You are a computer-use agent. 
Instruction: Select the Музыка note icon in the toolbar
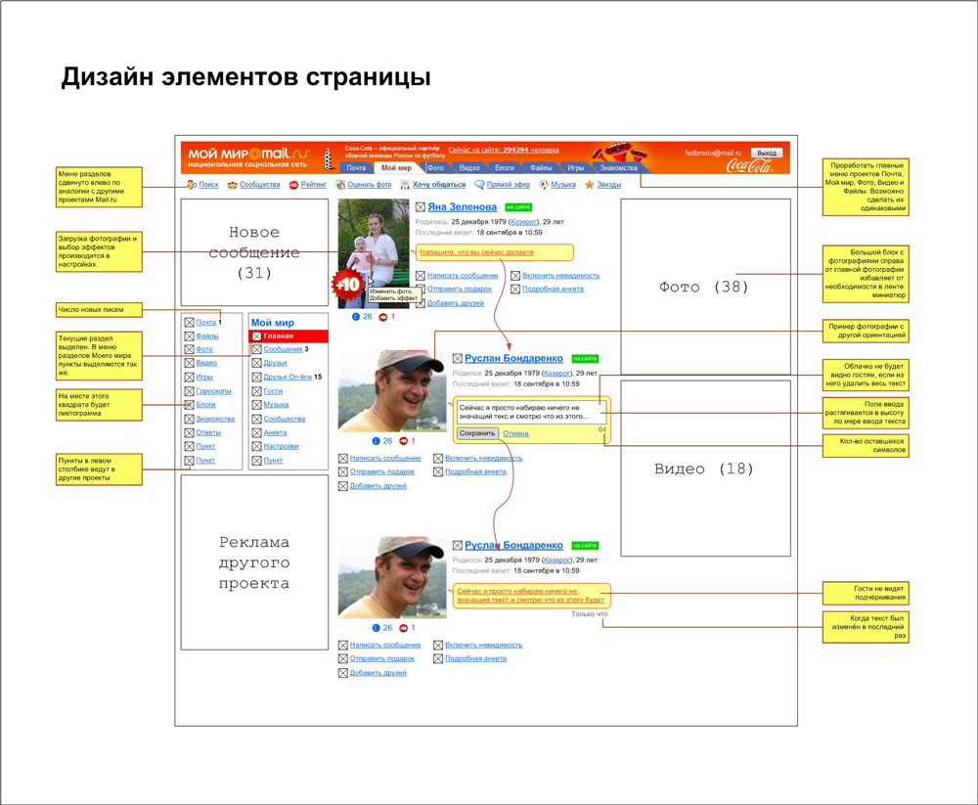point(544,183)
